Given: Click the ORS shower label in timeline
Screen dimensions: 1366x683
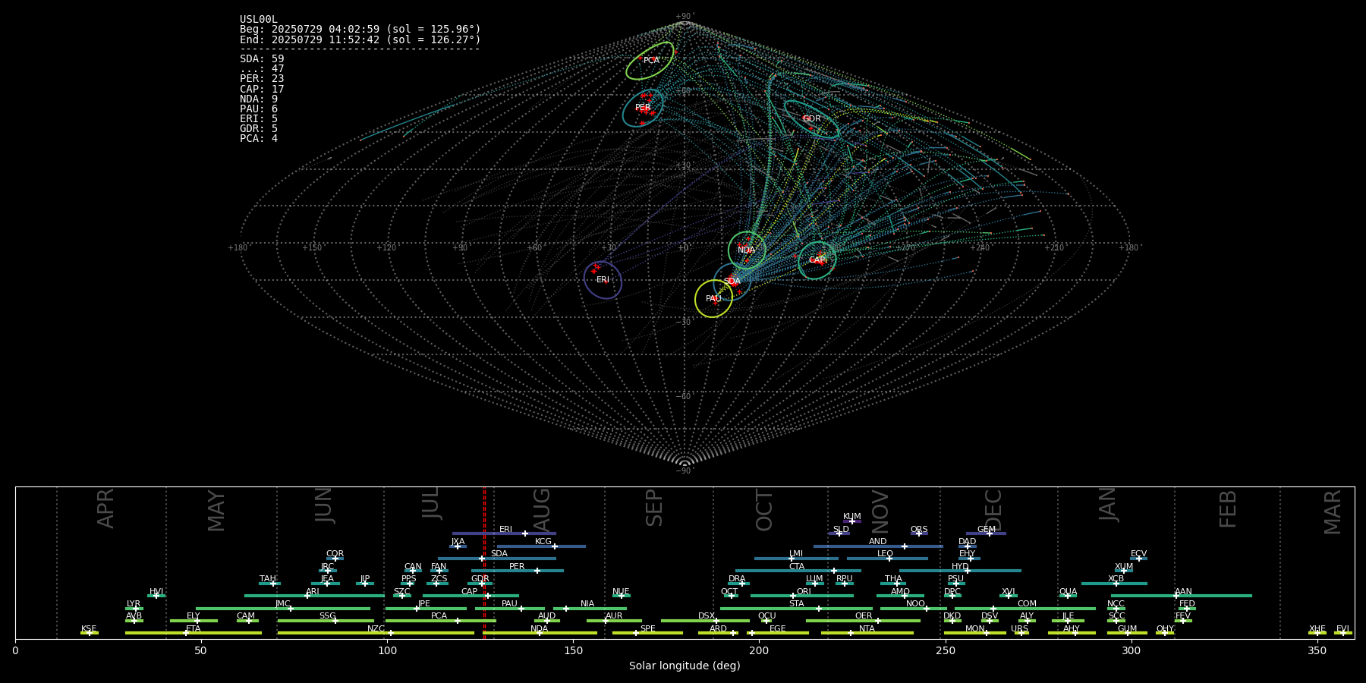Looking at the screenshot, I should click(919, 530).
